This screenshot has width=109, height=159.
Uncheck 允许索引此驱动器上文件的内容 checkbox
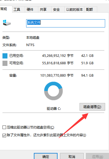(4, 135)
